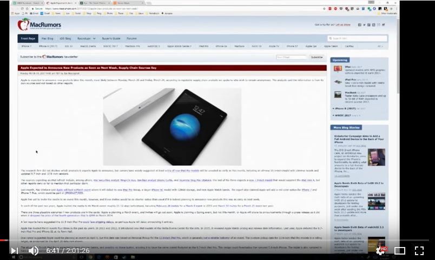Open the Buyer's Guide nav tab
Viewport: 435px width, 260px height.
pyautogui.click(x=111, y=38)
